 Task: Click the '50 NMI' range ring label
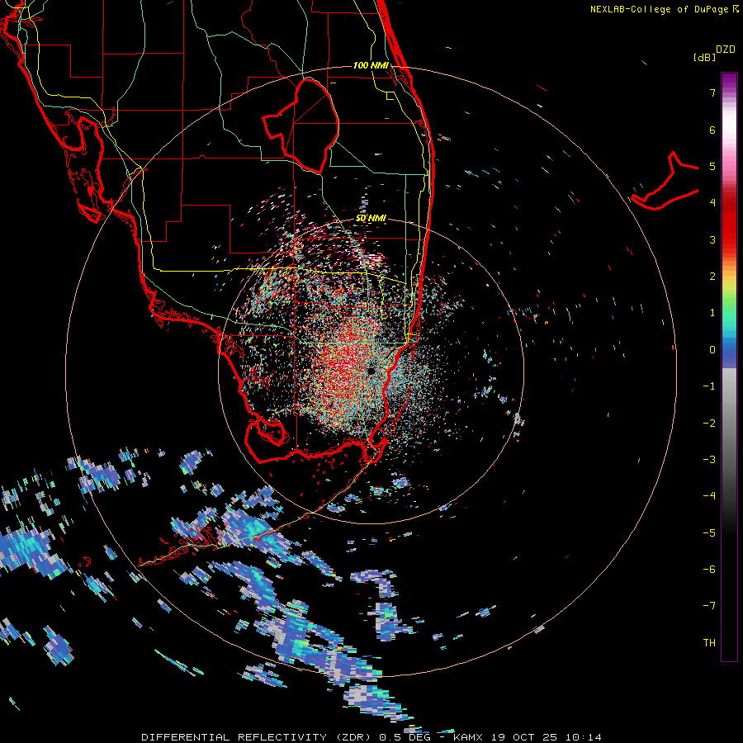click(x=371, y=219)
